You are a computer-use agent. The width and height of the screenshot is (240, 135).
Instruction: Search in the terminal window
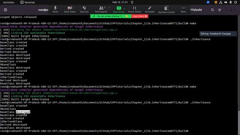pyautogui.click(x=212, y=10)
